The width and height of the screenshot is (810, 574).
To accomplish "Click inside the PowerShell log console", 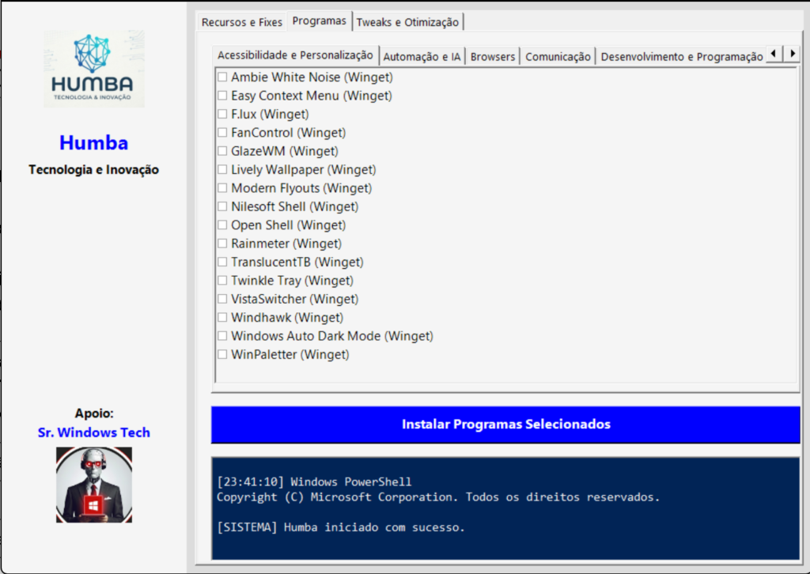I will tap(505, 506).
